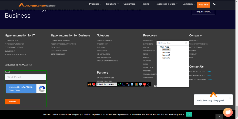Open the Partner Ecosystem link

click(x=105, y=78)
